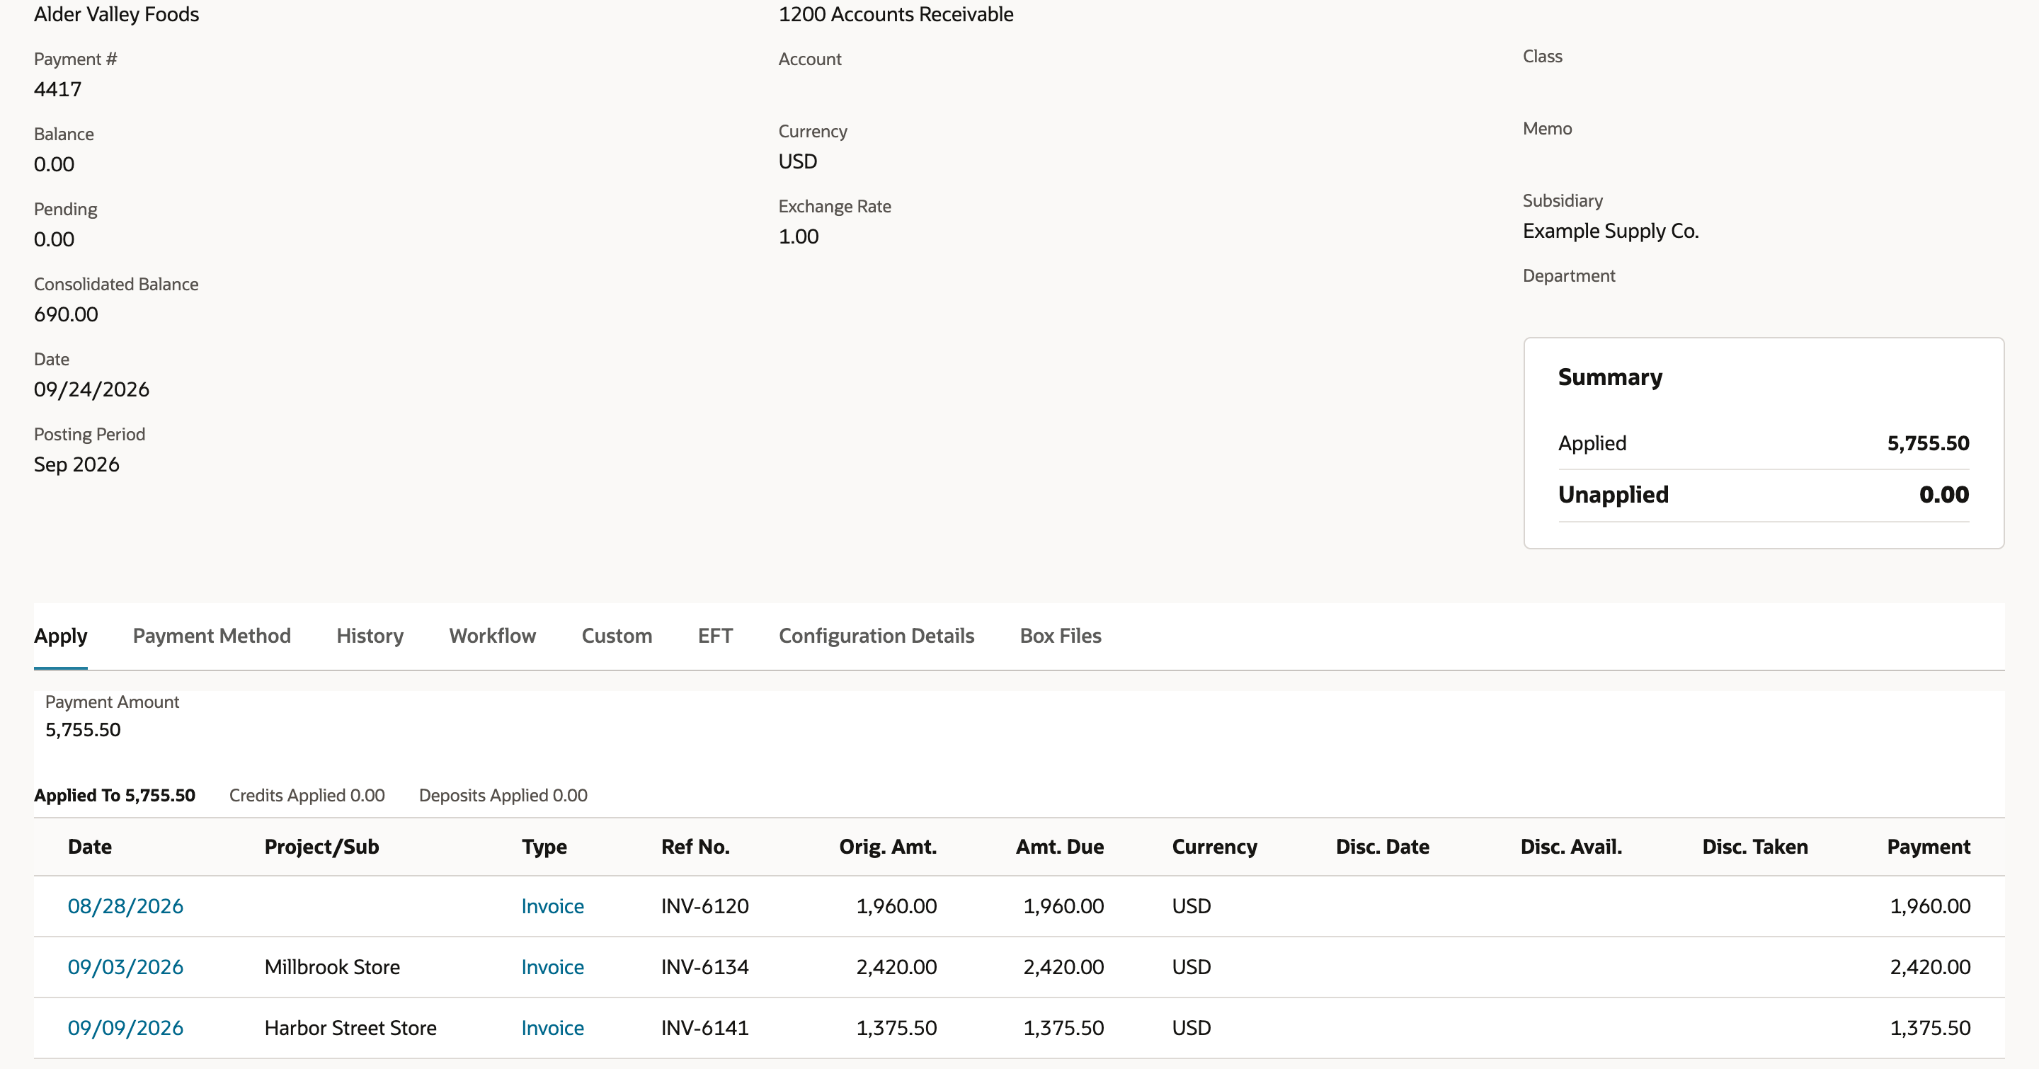Select the Credits Applied 0.00 subtab

tap(307, 795)
